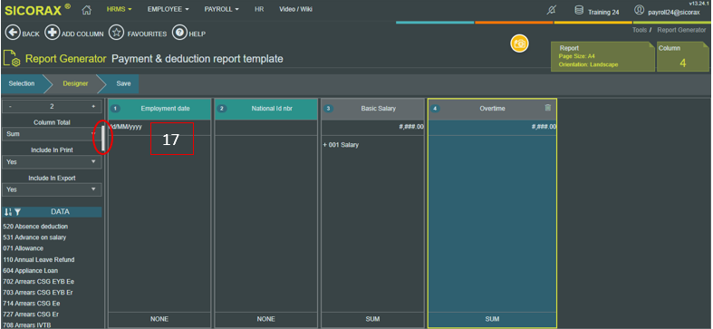Open the EMPLOYEE dropdown menu
This screenshot has width=713, height=329.
(168, 9)
